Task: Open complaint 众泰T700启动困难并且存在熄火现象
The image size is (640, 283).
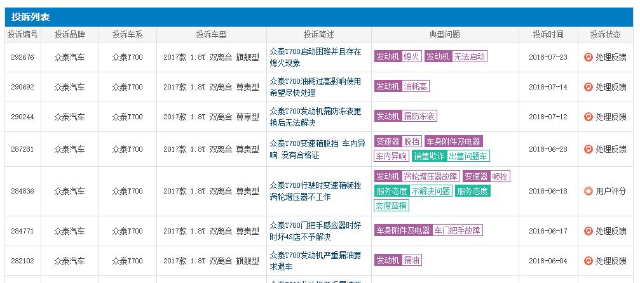Action: tap(315, 57)
